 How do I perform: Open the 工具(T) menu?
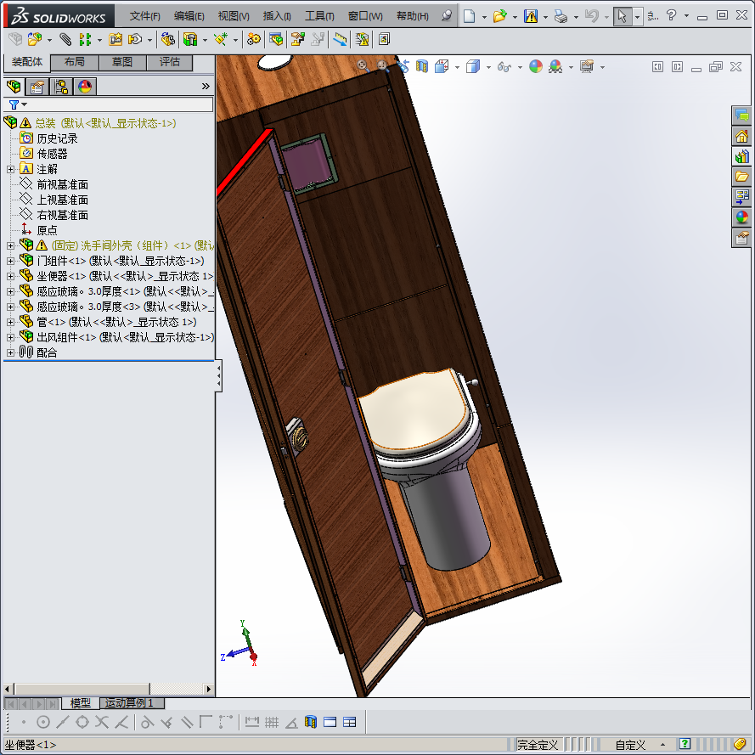[x=319, y=16]
